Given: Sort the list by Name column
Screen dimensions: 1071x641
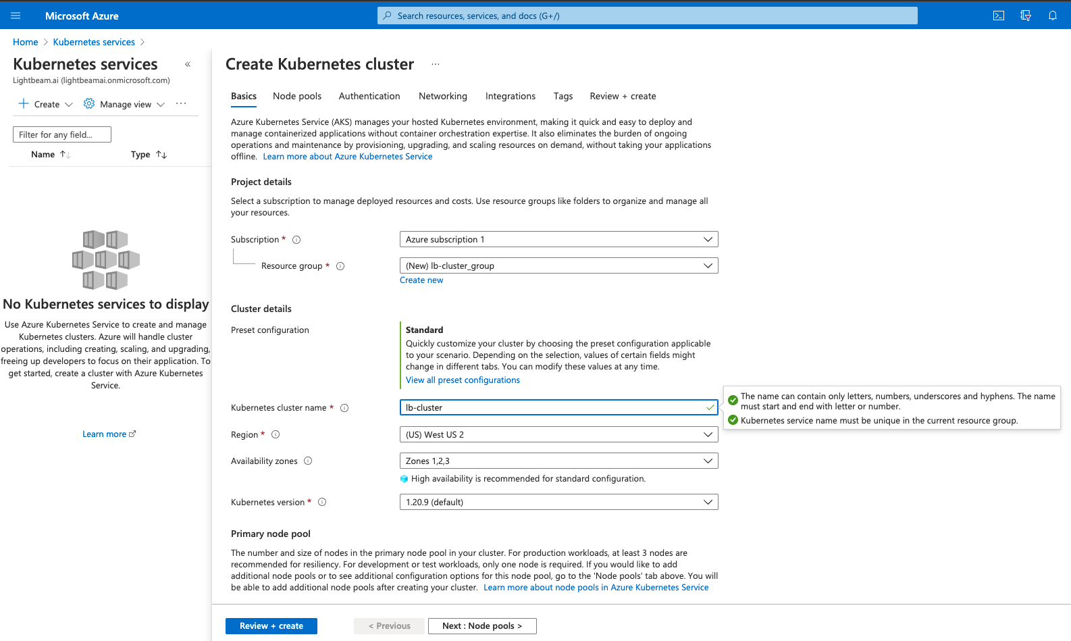Looking at the screenshot, I should tap(51, 155).
